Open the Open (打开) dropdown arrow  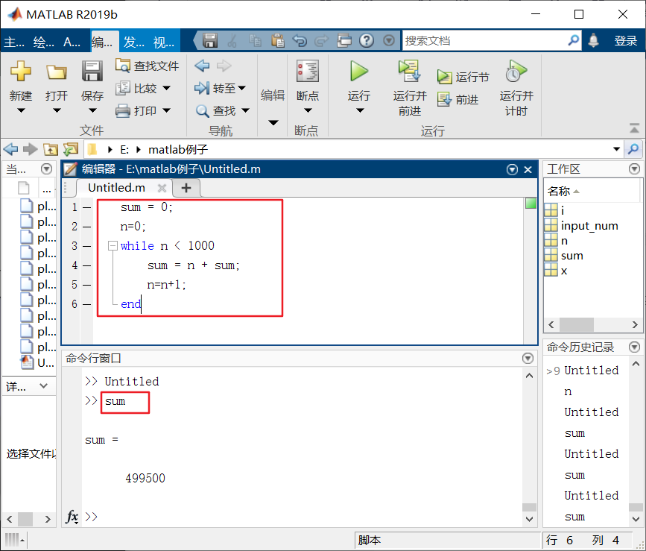point(57,110)
